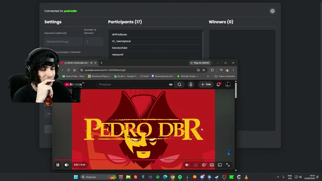Open Spotify from taskbar
The height and width of the screenshot is (181, 322).
[x=180, y=177]
